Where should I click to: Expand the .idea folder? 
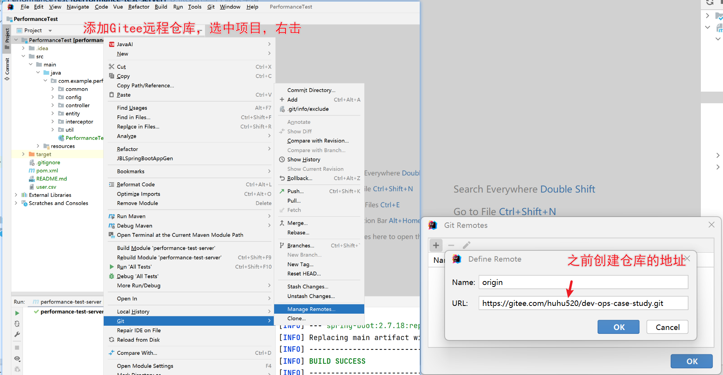click(23, 48)
